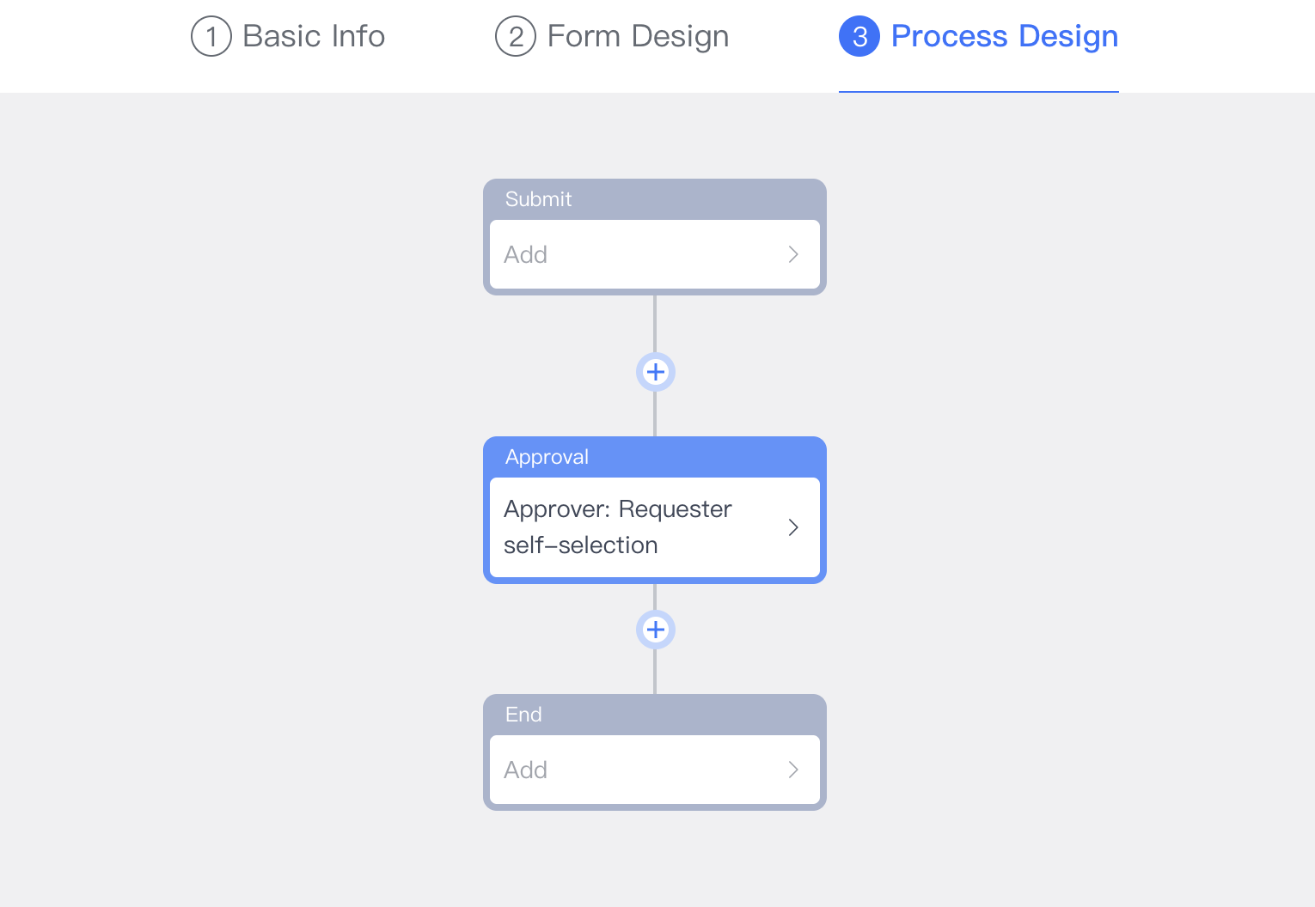Click the plus icon below the Submit node

655,372
